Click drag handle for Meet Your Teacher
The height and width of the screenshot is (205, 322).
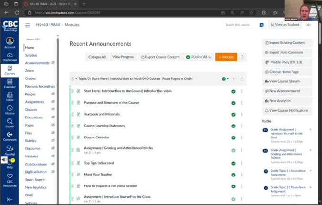[72, 175]
